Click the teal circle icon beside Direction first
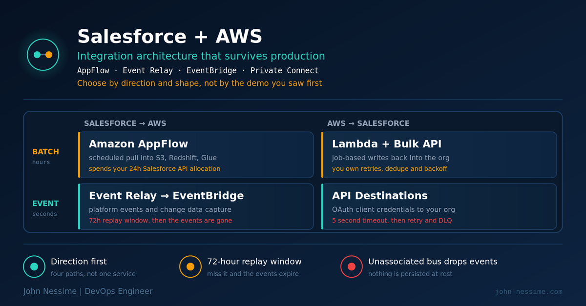Screen dimensions: 586x306 (x=34, y=266)
